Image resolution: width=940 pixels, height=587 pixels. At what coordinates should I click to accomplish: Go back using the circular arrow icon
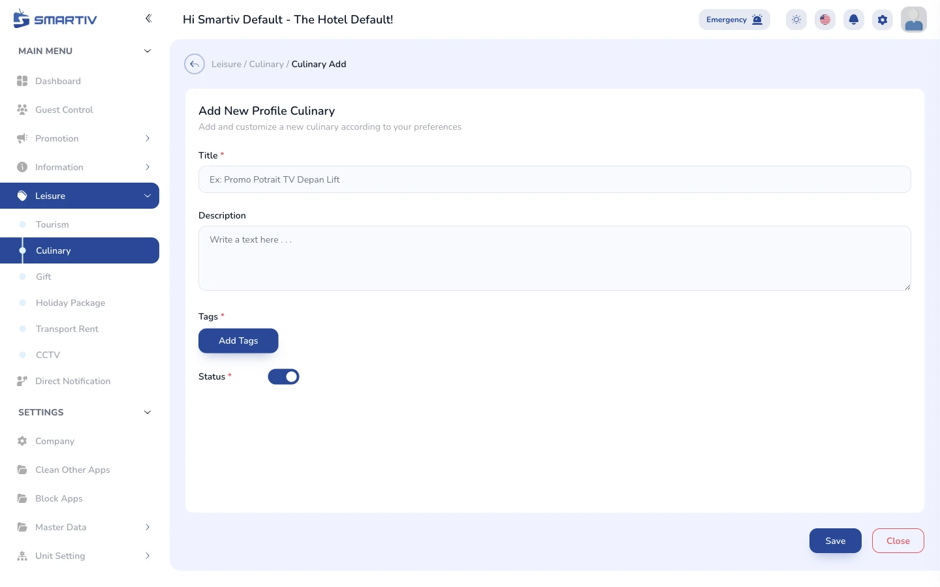(x=195, y=64)
